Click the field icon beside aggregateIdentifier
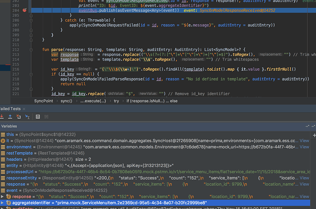Image resolution: width=316 pixels, height=209 pixels. click(x=8, y=203)
